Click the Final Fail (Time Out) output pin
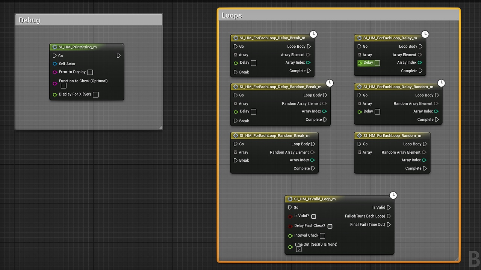Image resolution: width=481 pixels, height=270 pixels. click(389, 224)
